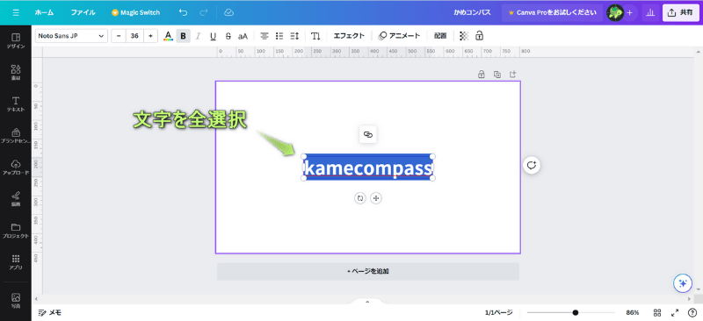Image resolution: width=703 pixels, height=321 pixels.
Task: Click the floating link icon above text
Action: point(368,134)
